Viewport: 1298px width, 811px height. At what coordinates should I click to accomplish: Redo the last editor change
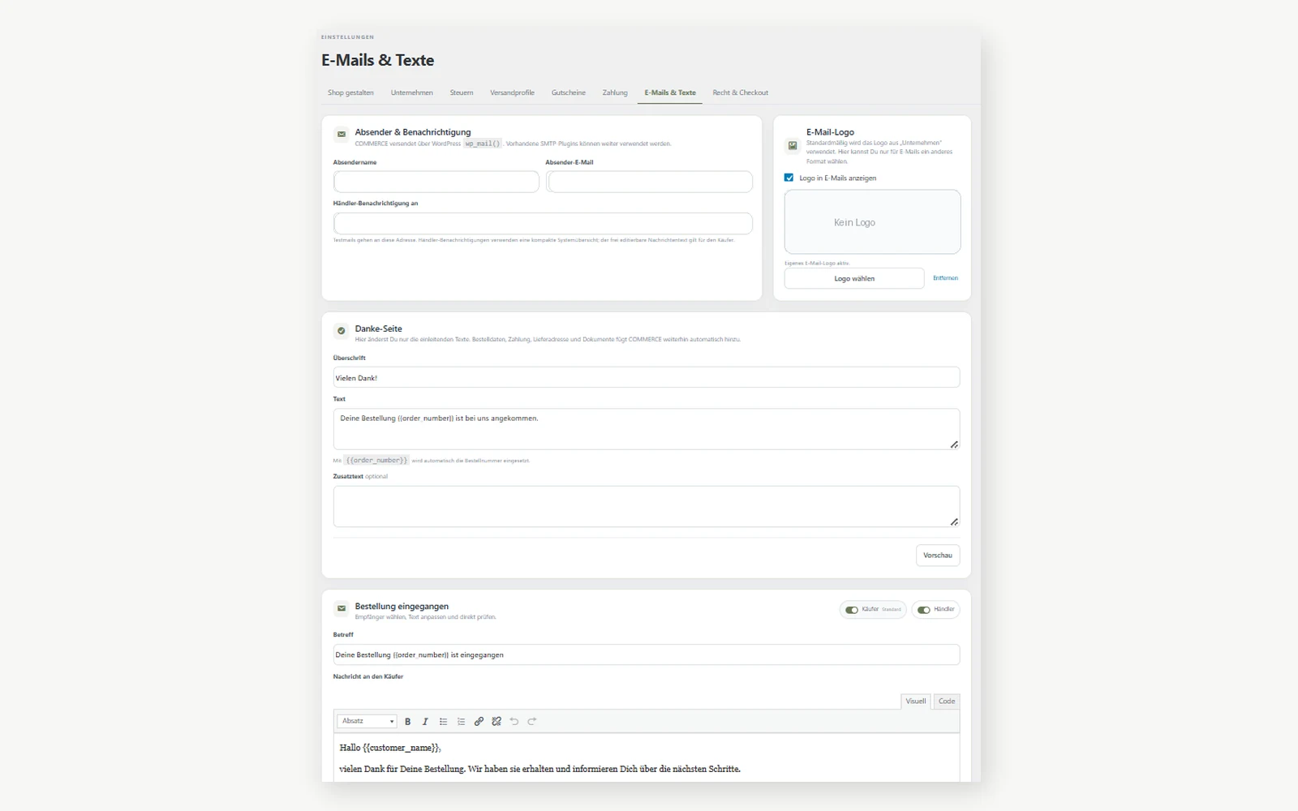[x=532, y=721]
